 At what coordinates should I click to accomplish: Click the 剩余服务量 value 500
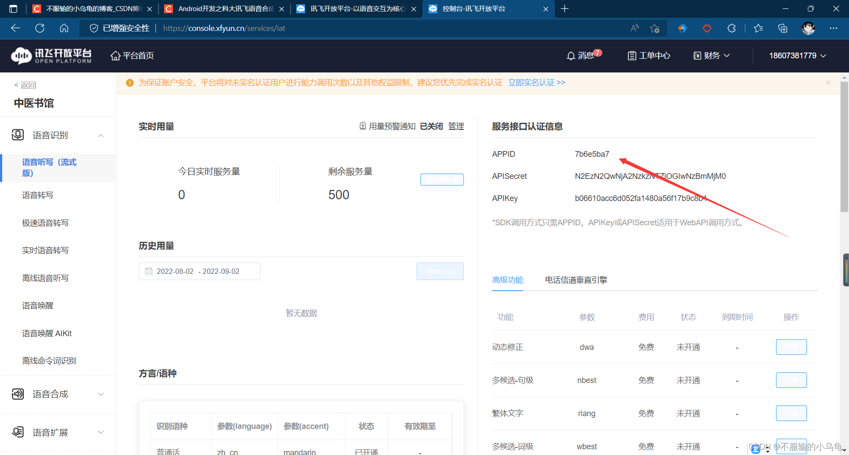point(339,195)
